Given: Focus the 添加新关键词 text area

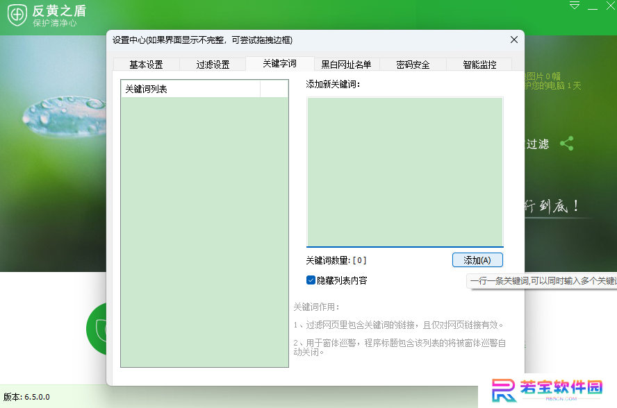Looking at the screenshot, I should pos(405,172).
